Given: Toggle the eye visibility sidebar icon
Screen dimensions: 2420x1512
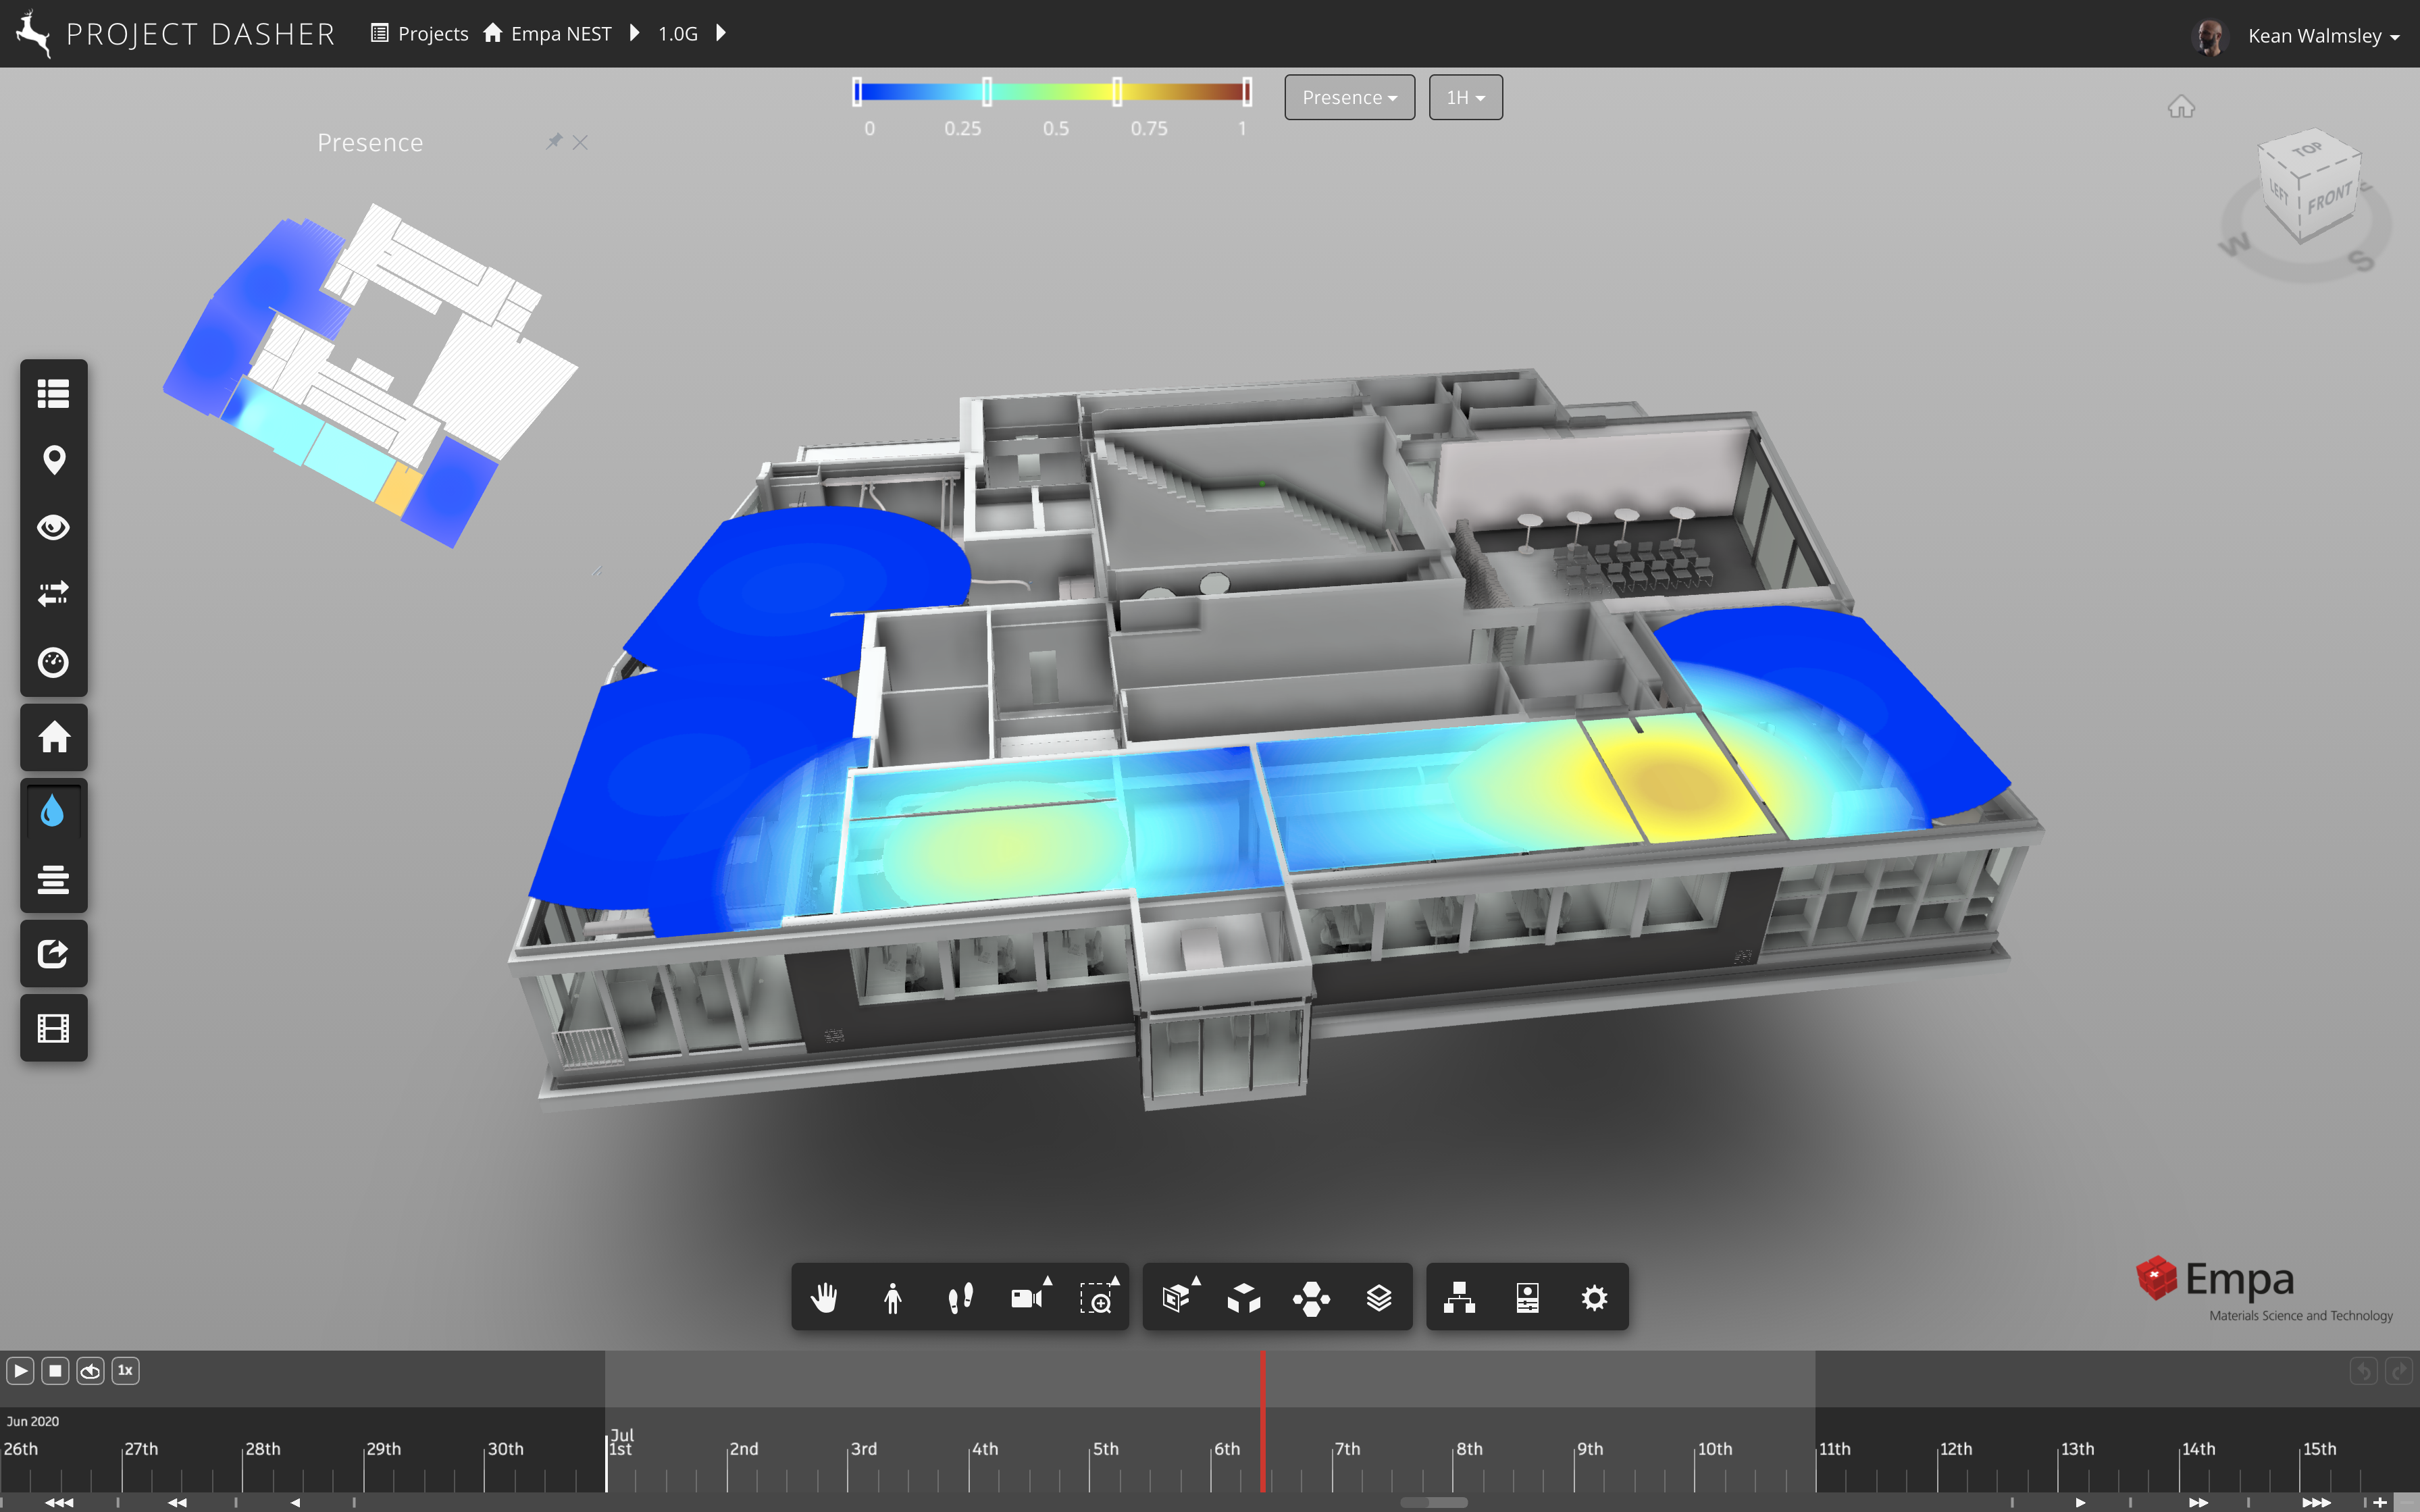Looking at the screenshot, I should (54, 527).
